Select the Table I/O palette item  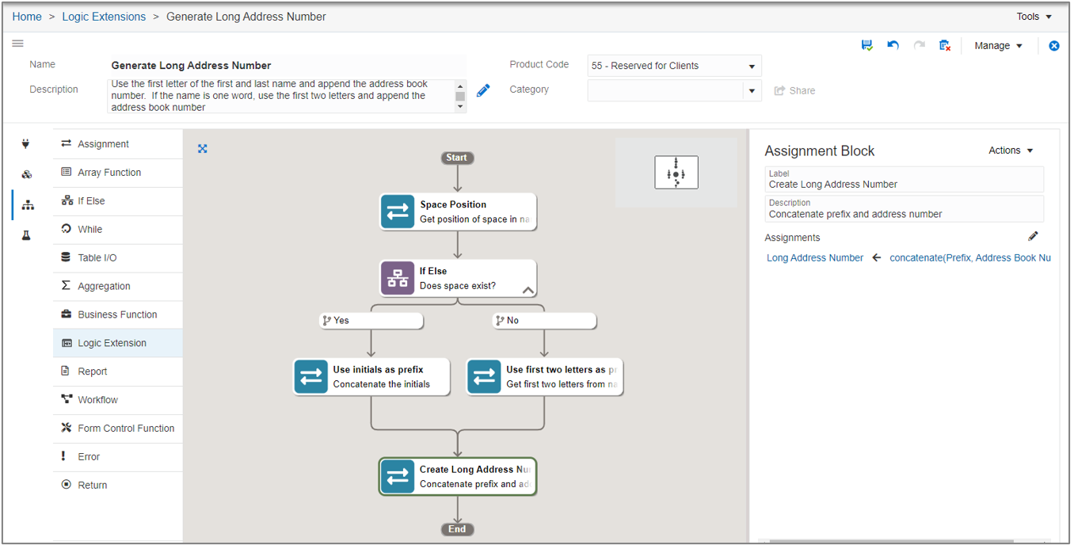coord(118,258)
